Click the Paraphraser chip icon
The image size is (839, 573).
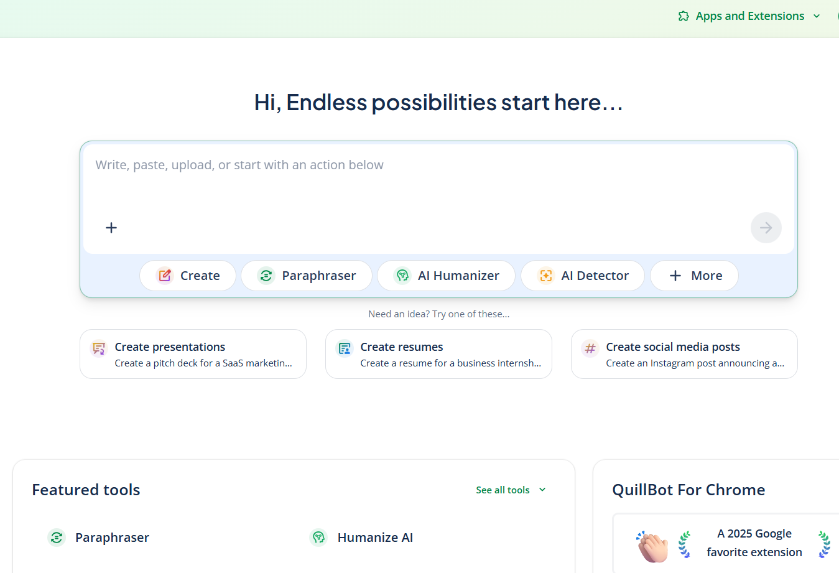pos(266,276)
